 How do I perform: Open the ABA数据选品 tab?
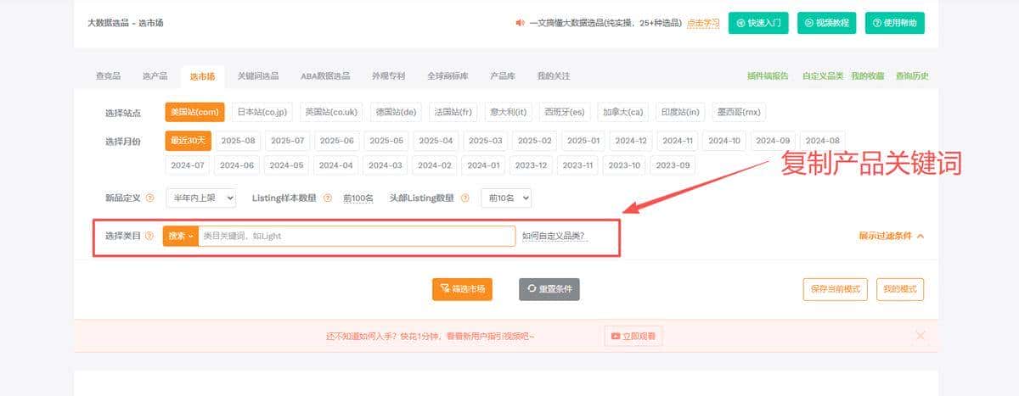click(x=324, y=76)
